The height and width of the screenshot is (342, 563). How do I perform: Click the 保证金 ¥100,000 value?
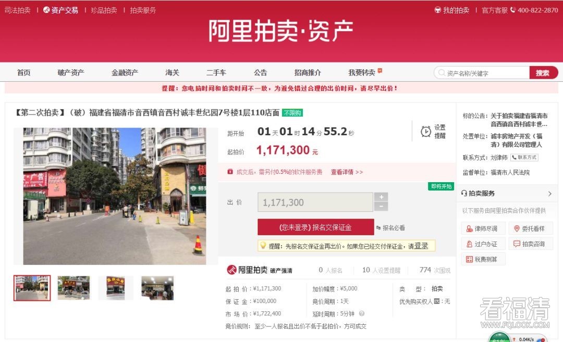265,301
